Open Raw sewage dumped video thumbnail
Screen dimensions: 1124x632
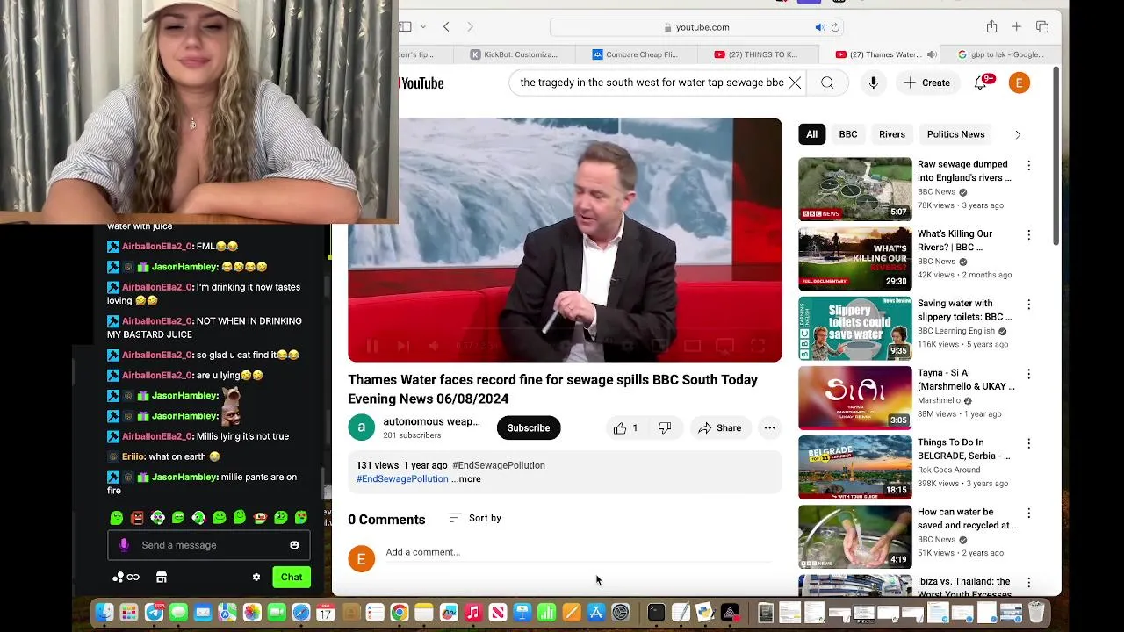(855, 189)
